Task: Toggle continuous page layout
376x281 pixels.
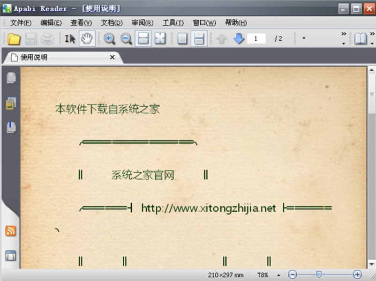Action: [x=199, y=38]
